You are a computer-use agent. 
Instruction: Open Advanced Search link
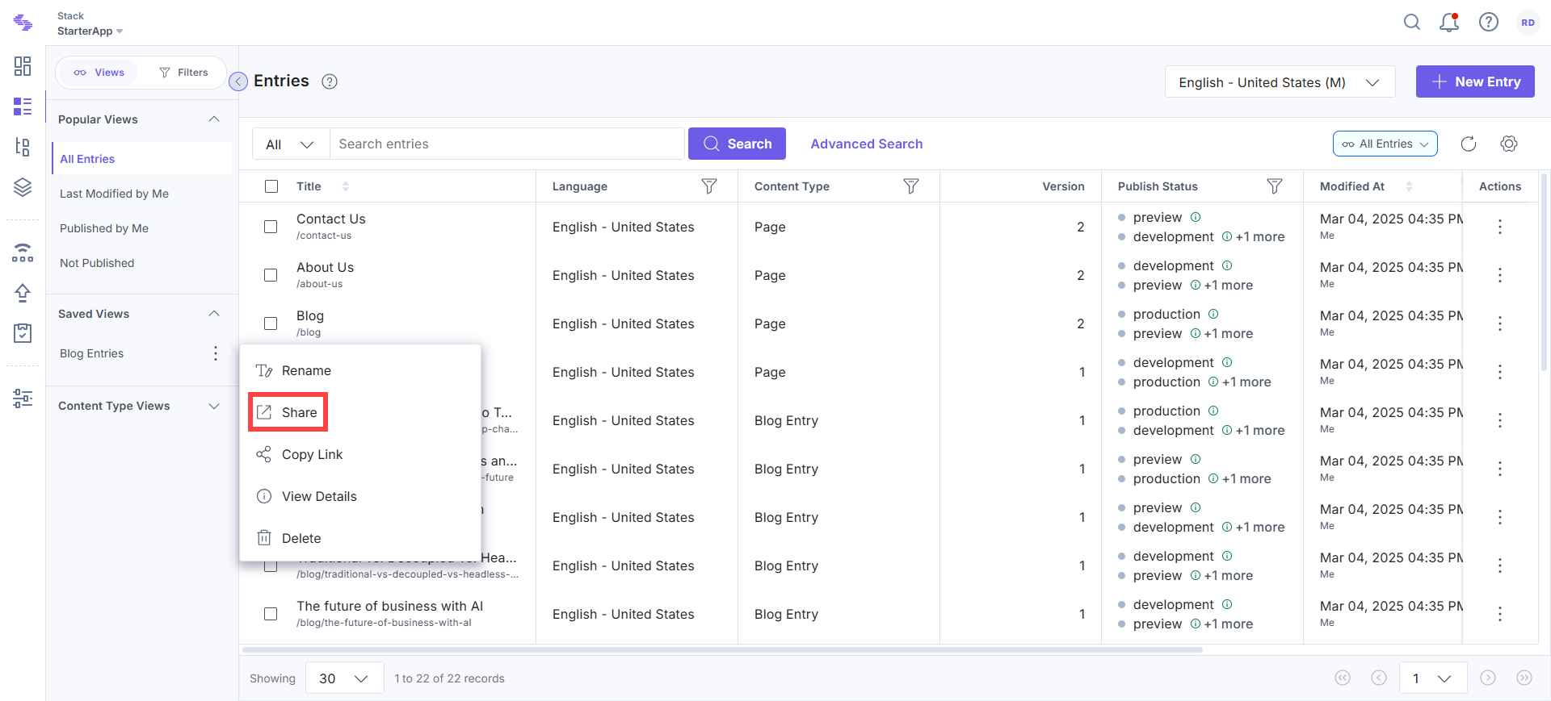click(x=866, y=144)
